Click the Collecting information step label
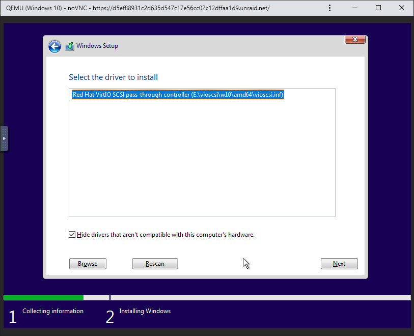 [x=53, y=311]
